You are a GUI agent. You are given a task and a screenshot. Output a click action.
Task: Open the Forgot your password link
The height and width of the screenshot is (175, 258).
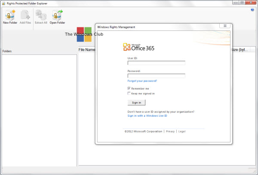click(142, 81)
